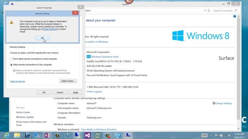Viewport: 248px width, 139px height.
Task: View details in Windows Activation link
Action: click(99, 129)
